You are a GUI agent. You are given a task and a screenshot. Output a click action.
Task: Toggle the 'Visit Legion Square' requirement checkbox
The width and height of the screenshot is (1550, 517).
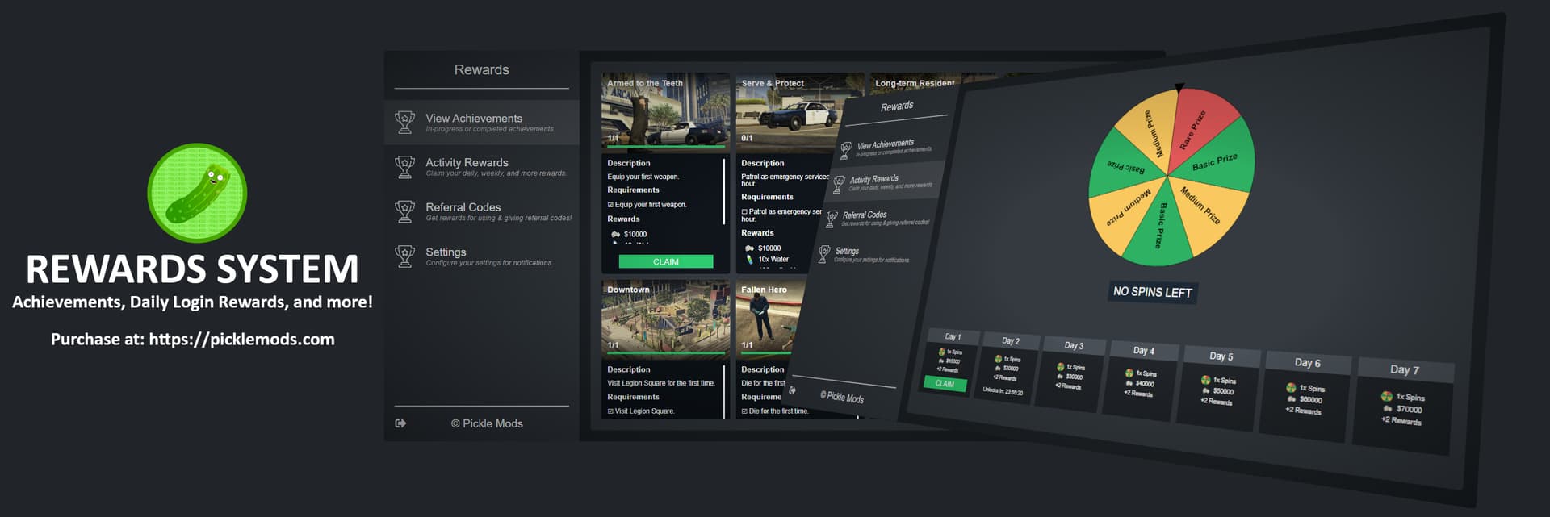click(610, 411)
